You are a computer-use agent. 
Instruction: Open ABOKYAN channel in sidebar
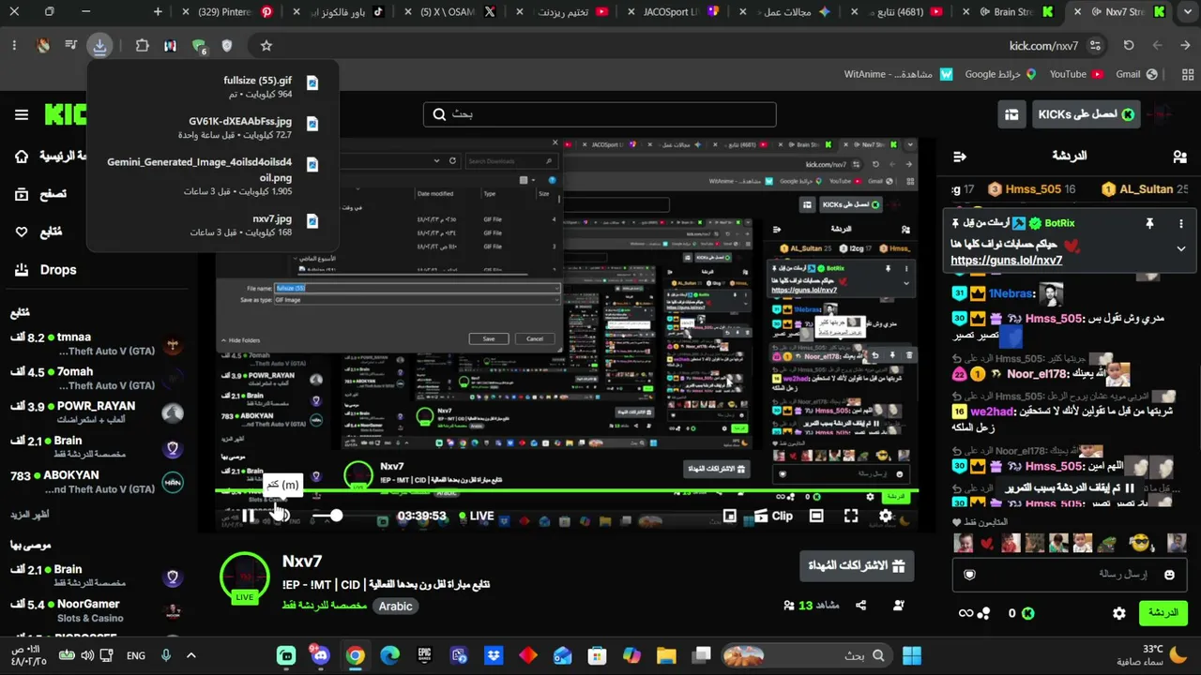pyautogui.click(x=97, y=482)
